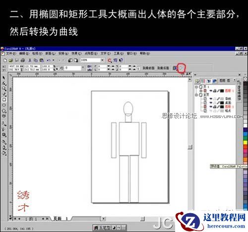Screen dimensions: 248x232
Task: Click first icon in Object Manager toolbar
Action: [x=197, y=81]
